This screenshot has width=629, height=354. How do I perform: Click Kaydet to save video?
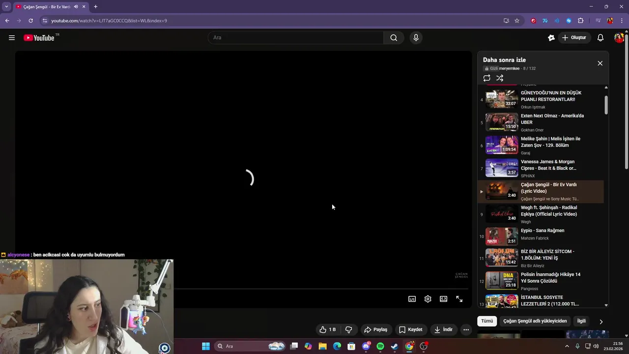(411, 329)
